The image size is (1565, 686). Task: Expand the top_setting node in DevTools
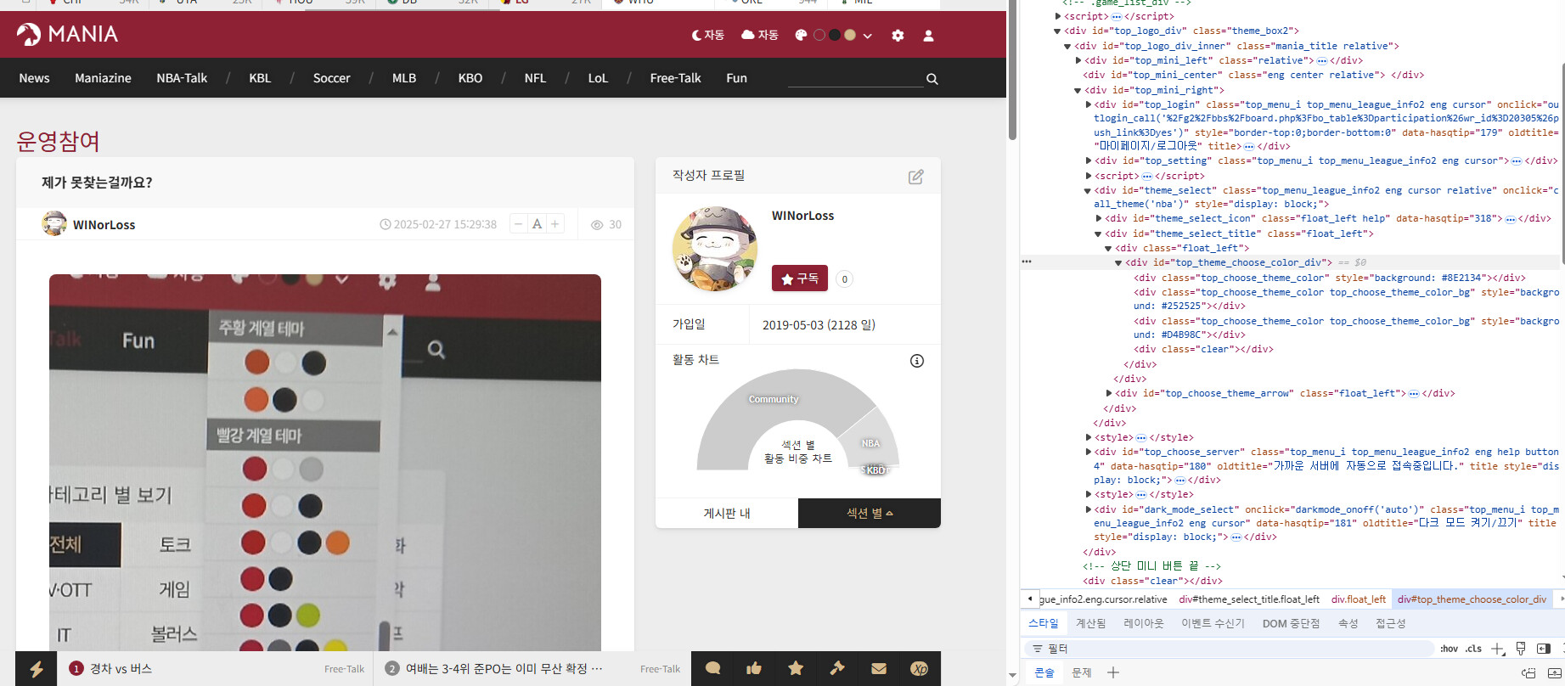(1089, 160)
